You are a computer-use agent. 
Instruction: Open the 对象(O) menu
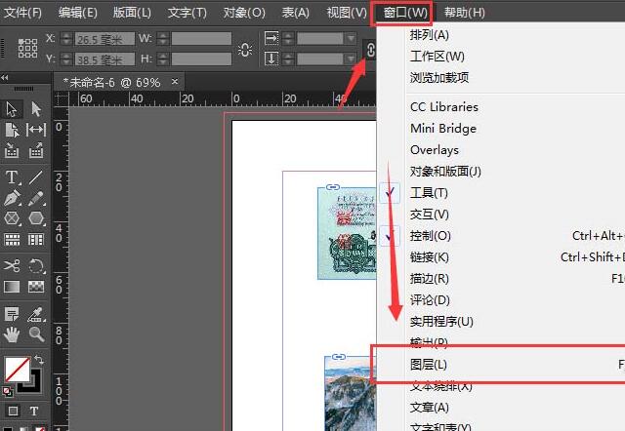tap(244, 13)
